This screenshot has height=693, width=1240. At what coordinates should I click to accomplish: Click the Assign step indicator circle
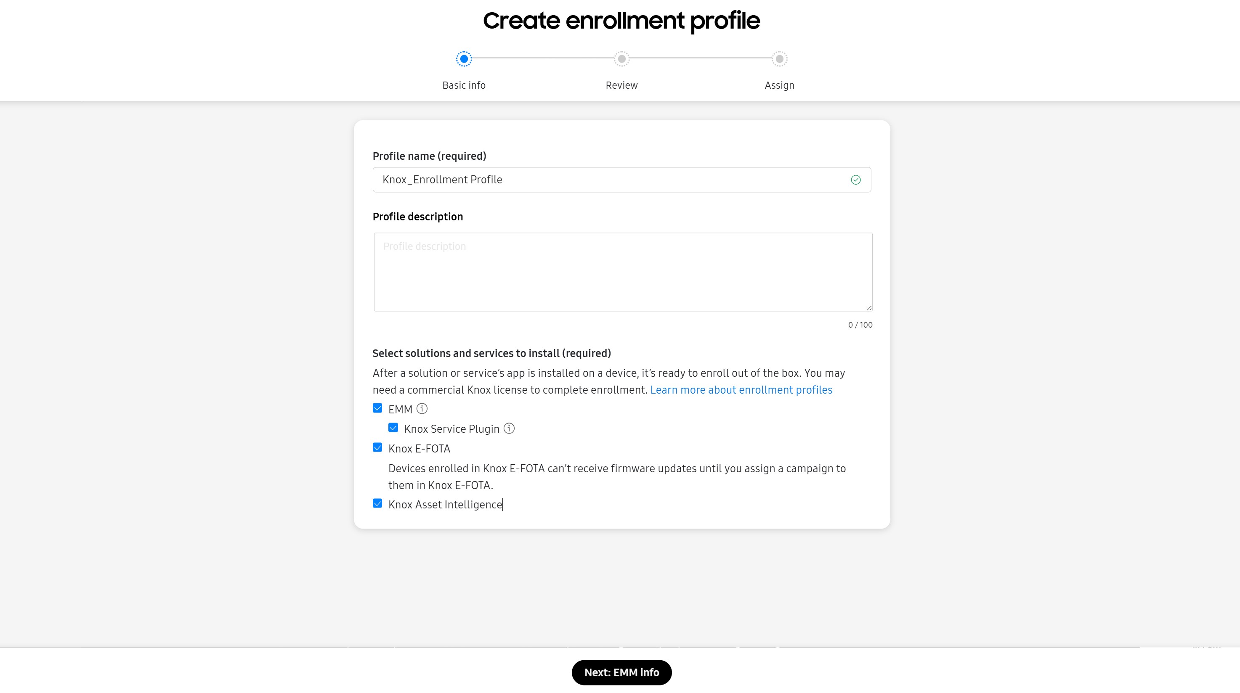pos(779,59)
